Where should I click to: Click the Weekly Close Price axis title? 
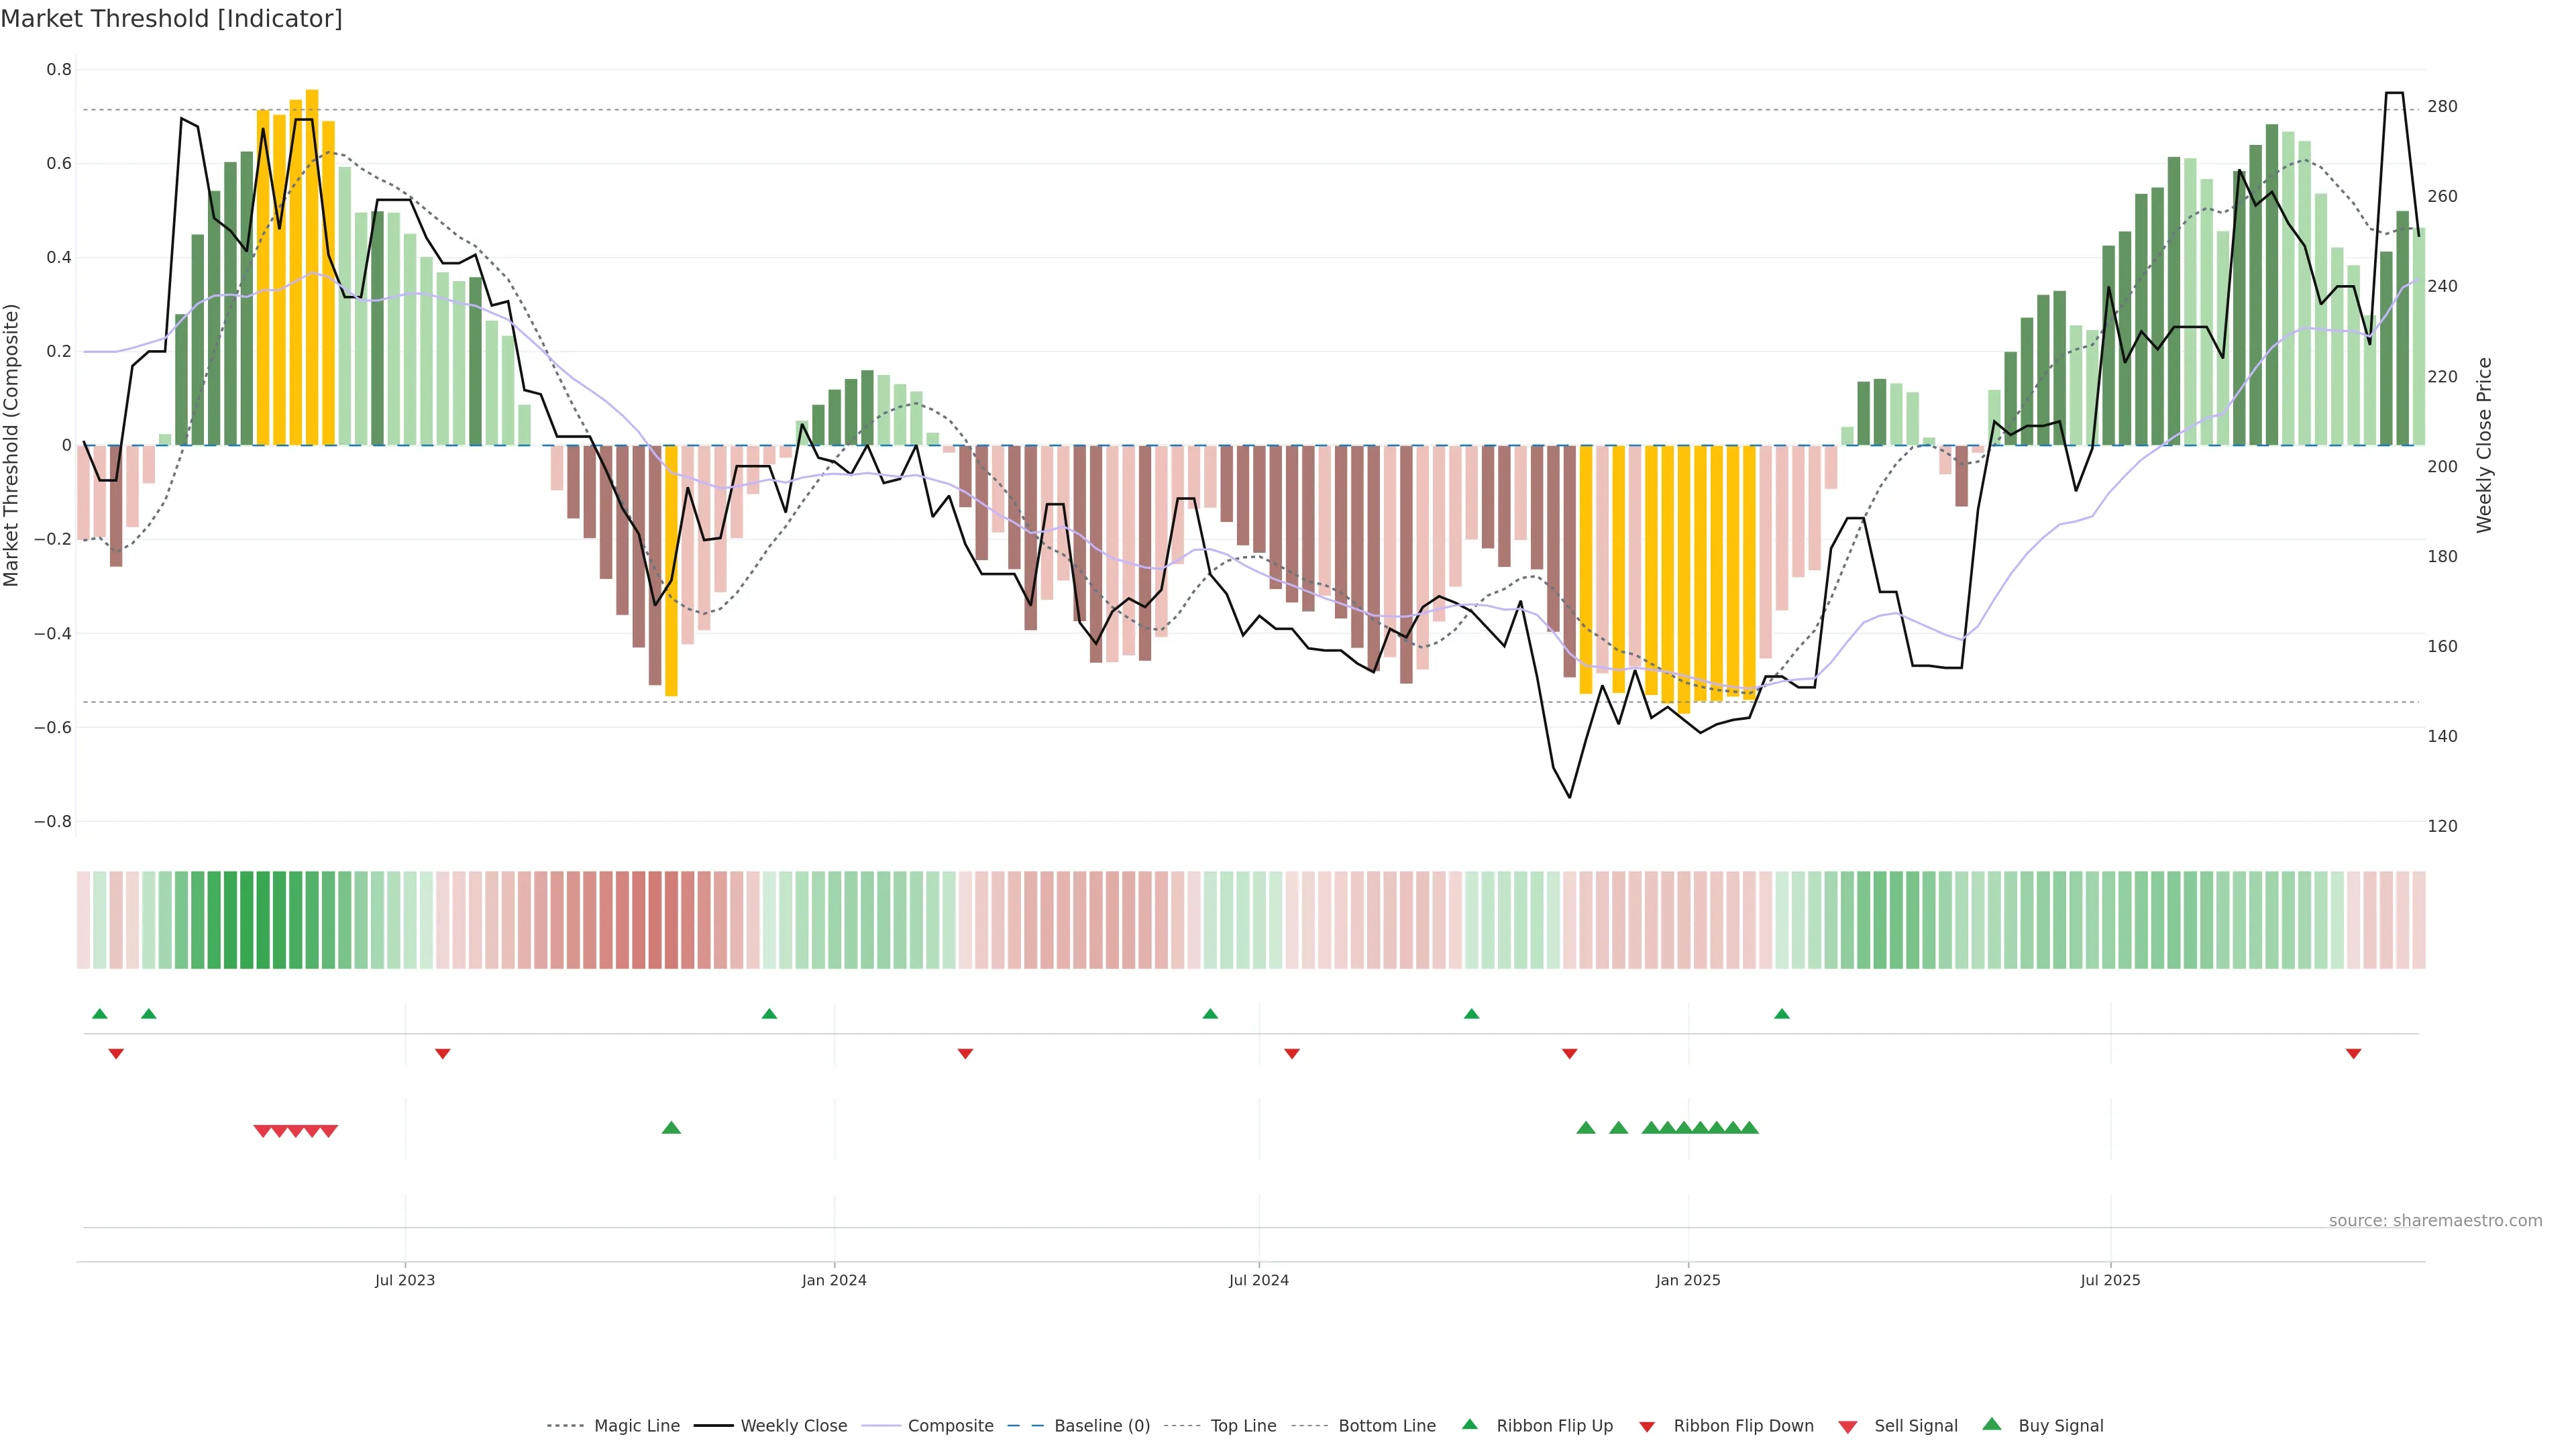pos(2484,445)
